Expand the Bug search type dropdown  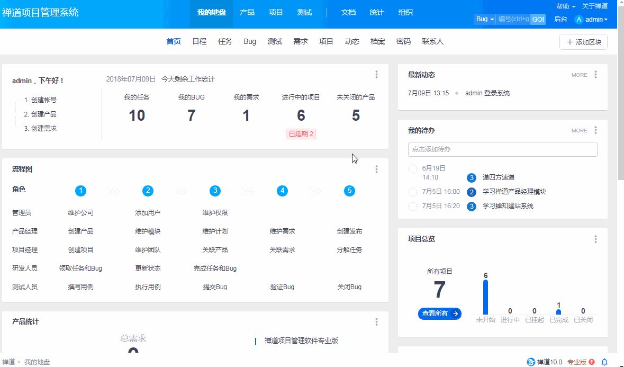(x=485, y=19)
